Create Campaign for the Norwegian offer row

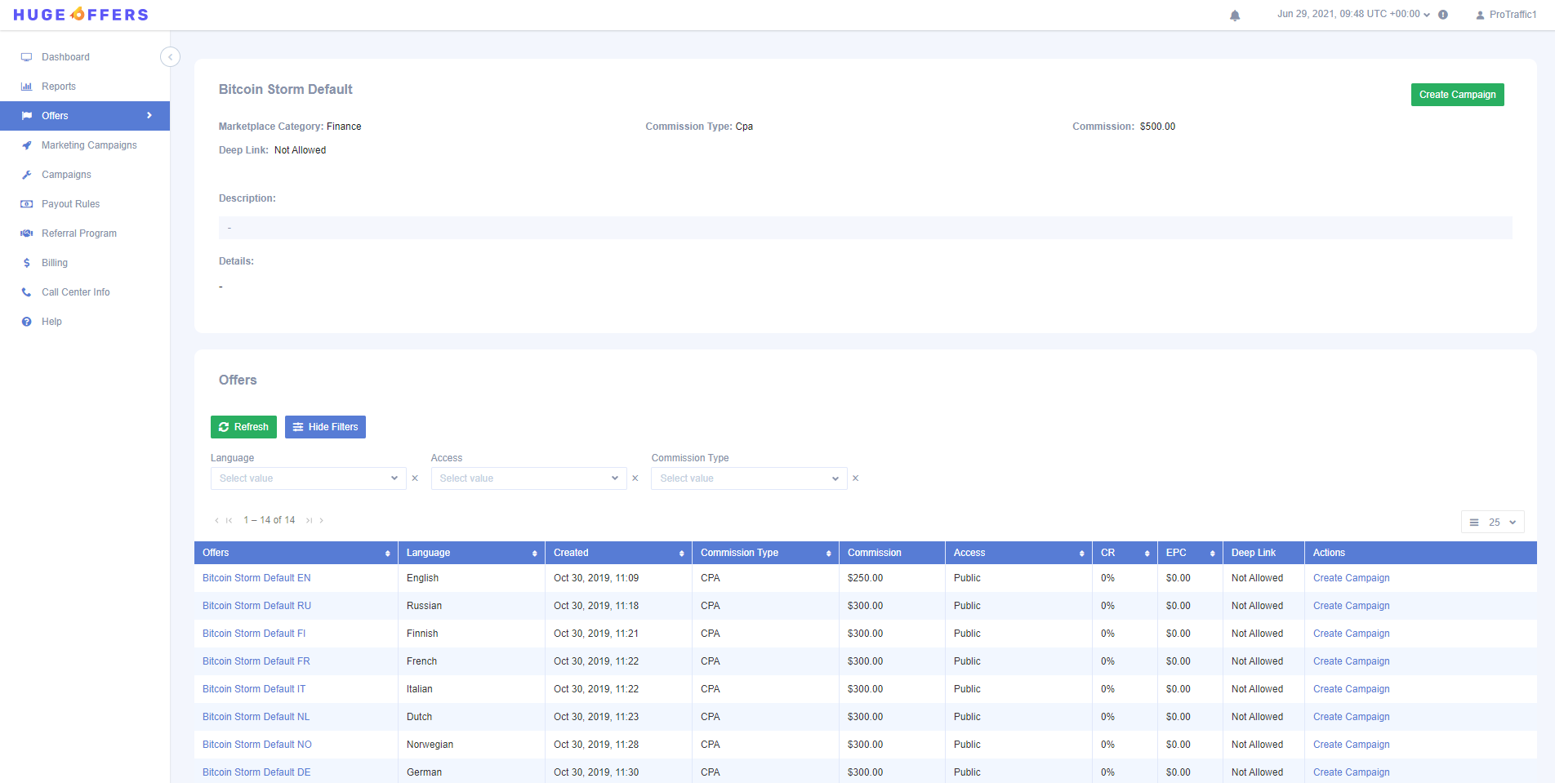(x=1351, y=745)
